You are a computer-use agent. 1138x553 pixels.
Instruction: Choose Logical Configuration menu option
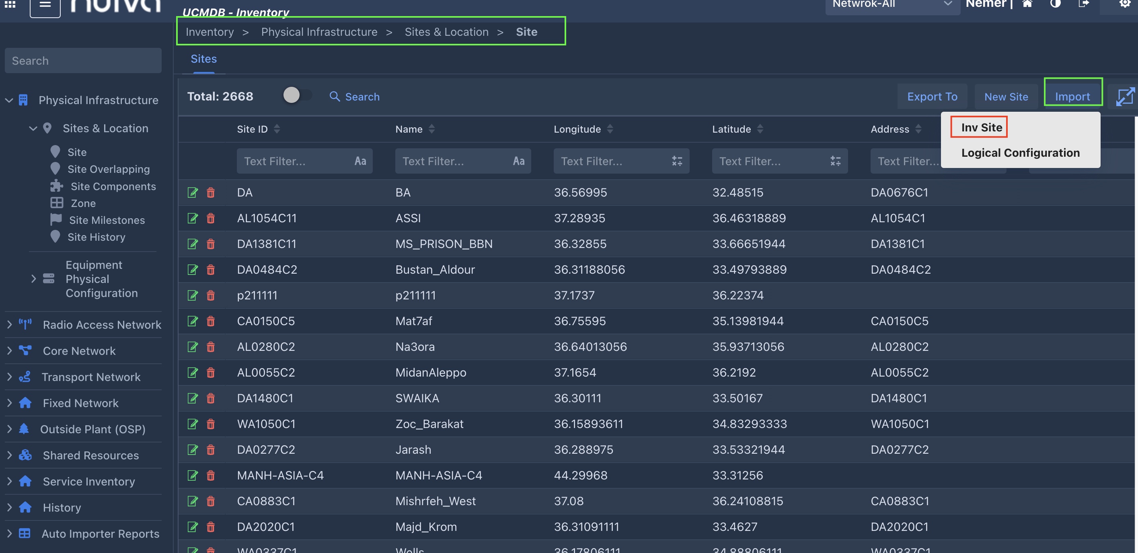(1020, 153)
